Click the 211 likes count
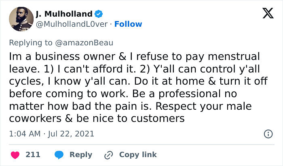Screen dimensions: 283x166 [x=32, y=155]
